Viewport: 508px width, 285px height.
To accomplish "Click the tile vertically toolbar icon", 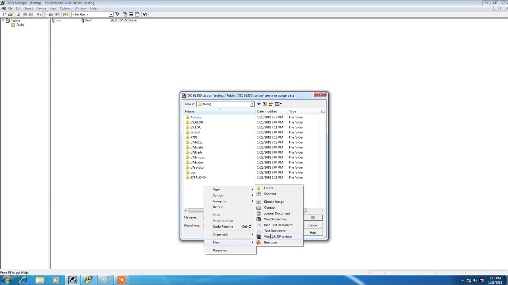I will pyautogui.click(x=137, y=15).
